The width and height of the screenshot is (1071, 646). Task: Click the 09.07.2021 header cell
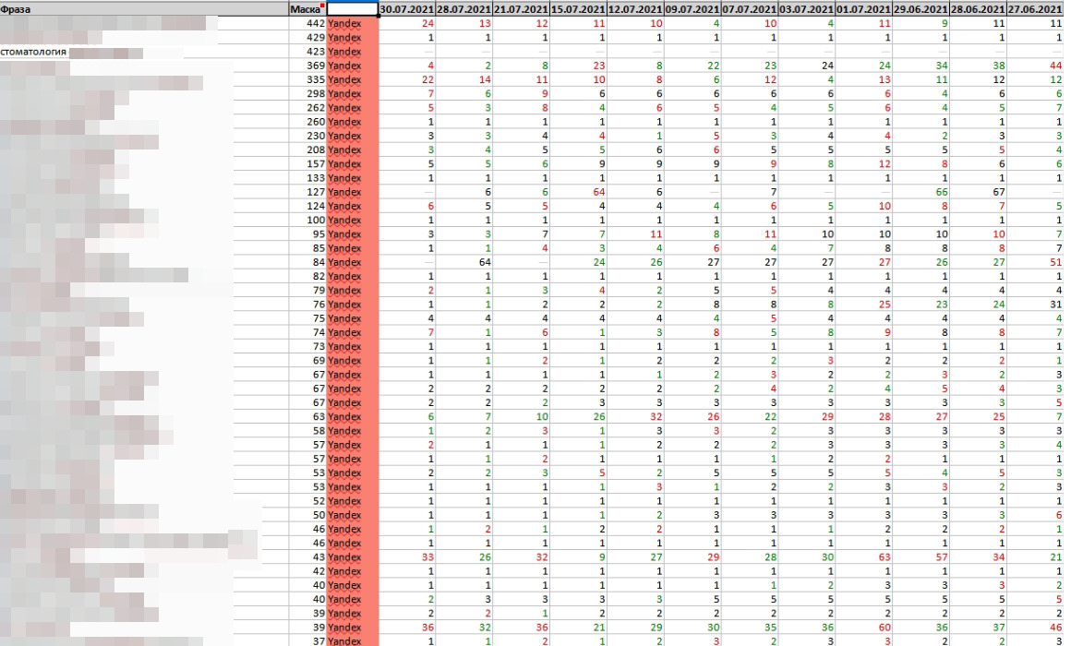coord(692,8)
